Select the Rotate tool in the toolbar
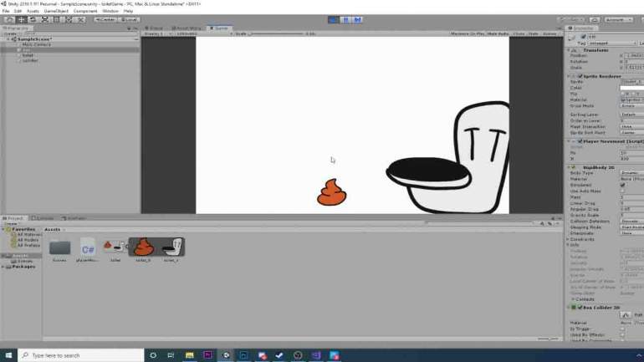Screen dimensions: 644x362 pos(33,19)
